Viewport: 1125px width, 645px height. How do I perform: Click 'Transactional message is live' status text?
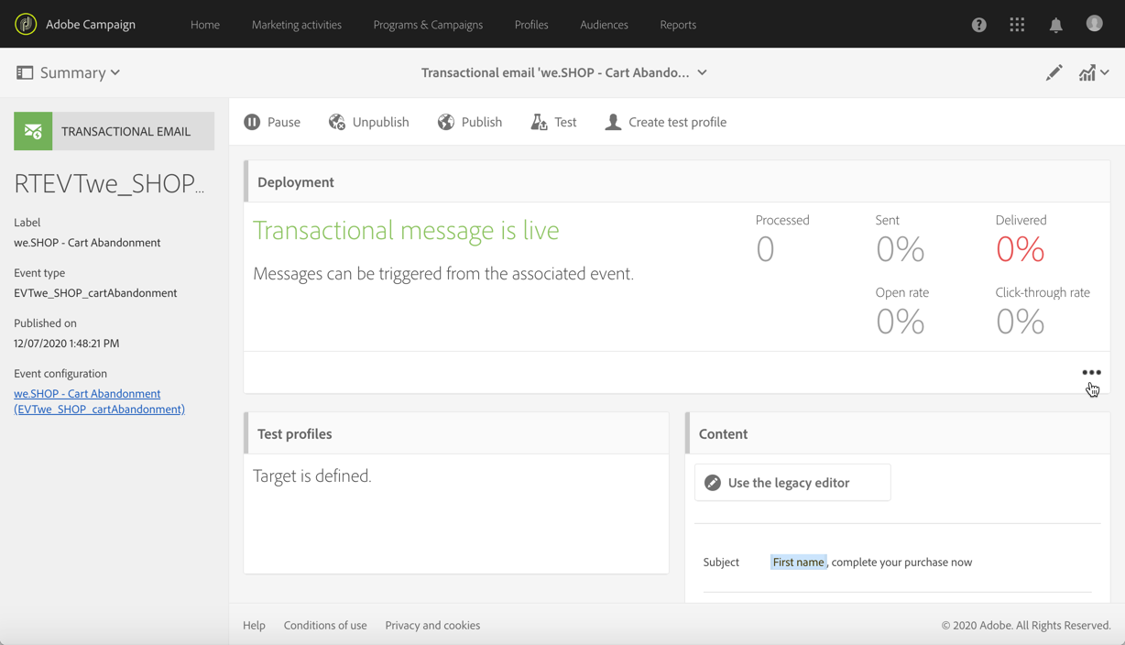click(x=406, y=230)
